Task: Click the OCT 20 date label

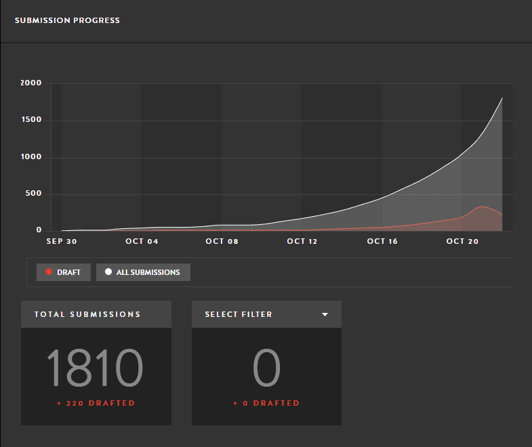Action: (x=462, y=241)
